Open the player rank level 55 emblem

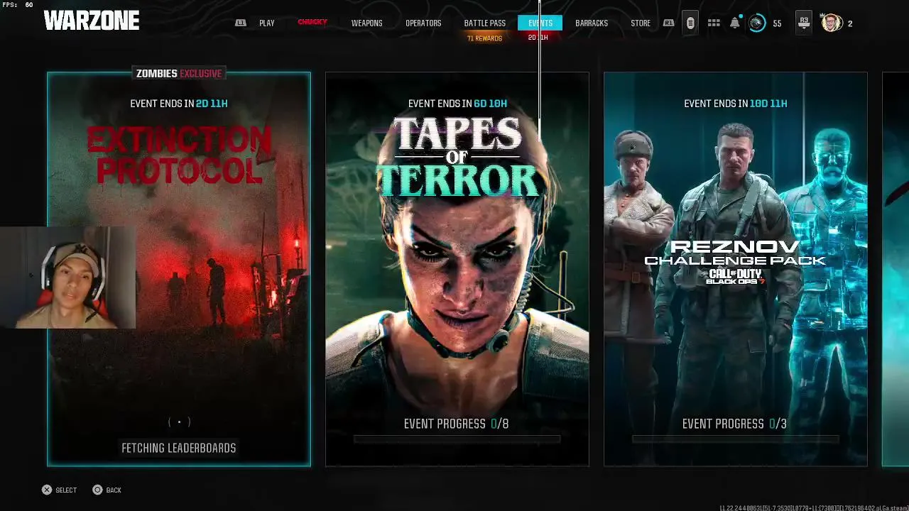click(x=757, y=23)
